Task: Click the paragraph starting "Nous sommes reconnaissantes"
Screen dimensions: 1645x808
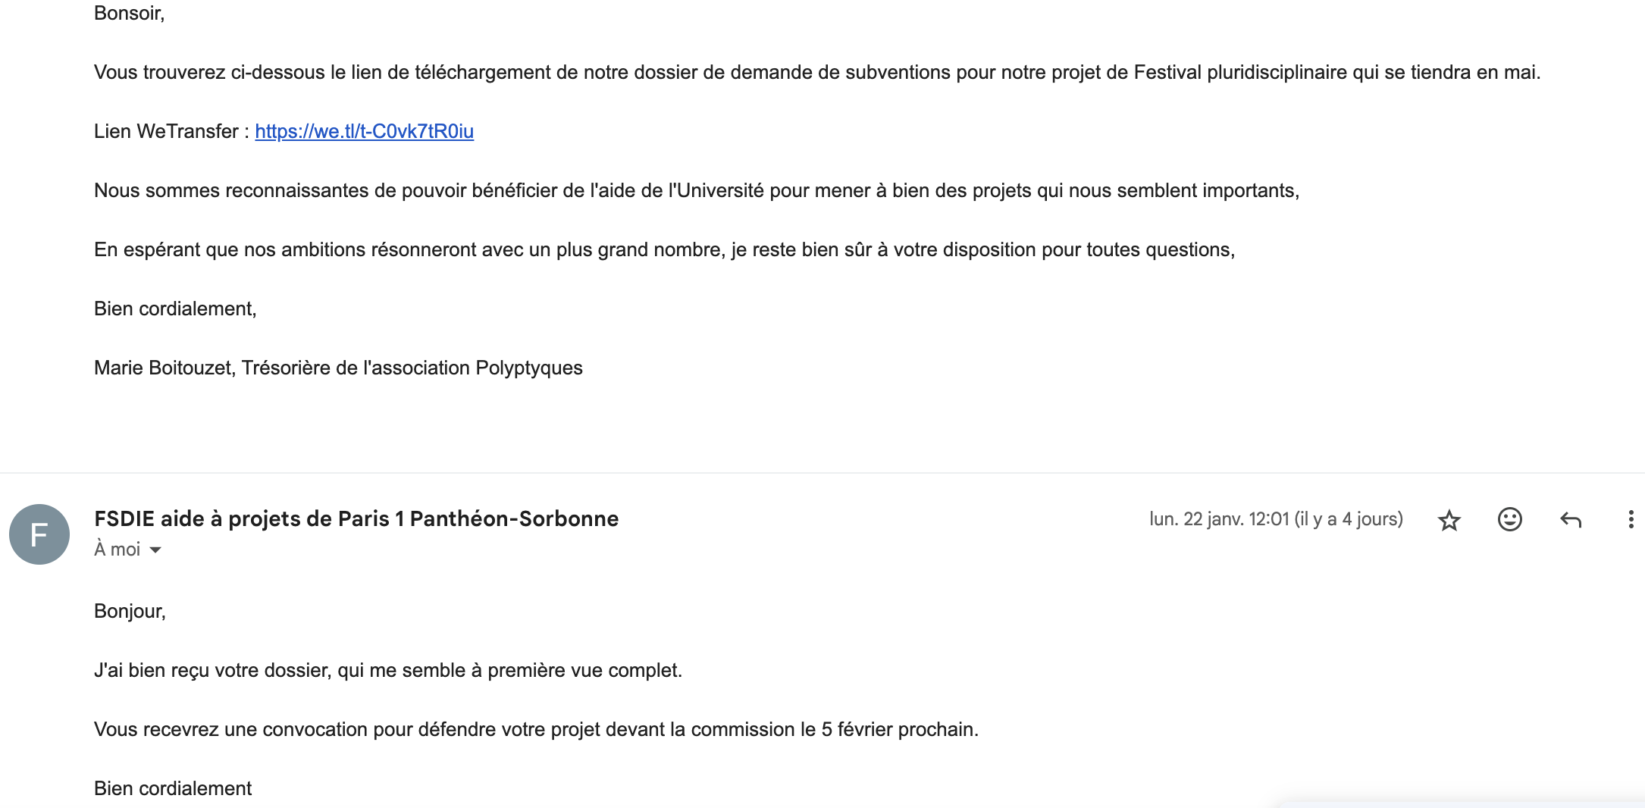Action: [696, 190]
